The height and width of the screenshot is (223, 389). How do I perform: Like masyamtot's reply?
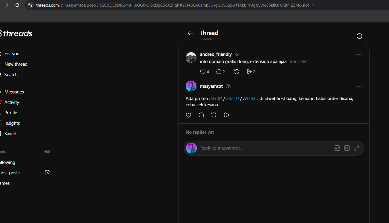188,115
